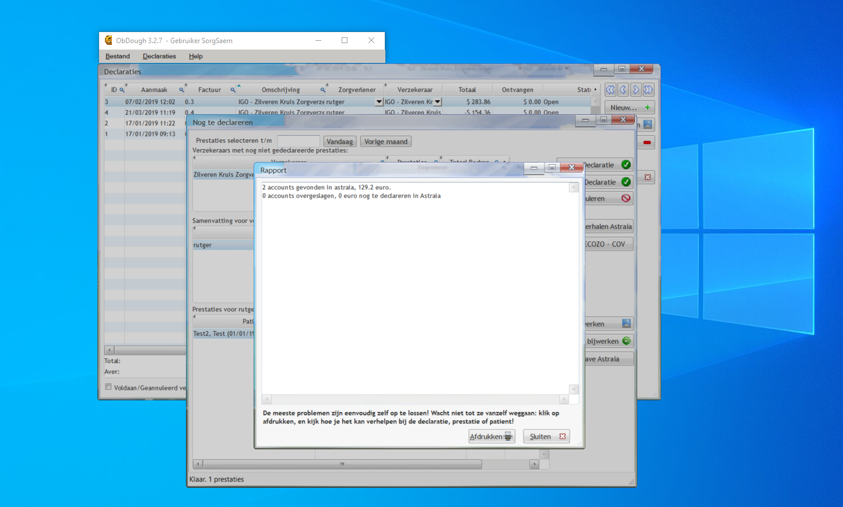Click Sluiten button to close the report
Screen dimensions: 843x507
coord(546,436)
